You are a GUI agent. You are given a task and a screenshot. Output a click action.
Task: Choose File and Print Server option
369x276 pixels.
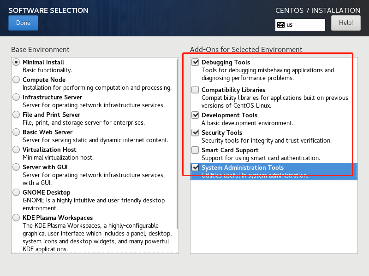[17, 115]
